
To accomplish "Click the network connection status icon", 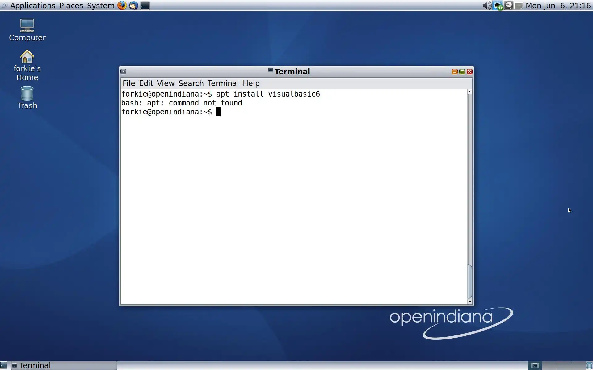I will pyautogui.click(x=498, y=6).
